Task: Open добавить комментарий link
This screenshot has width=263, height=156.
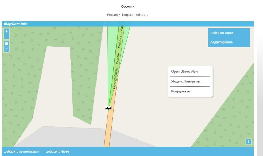Action: 22,152
